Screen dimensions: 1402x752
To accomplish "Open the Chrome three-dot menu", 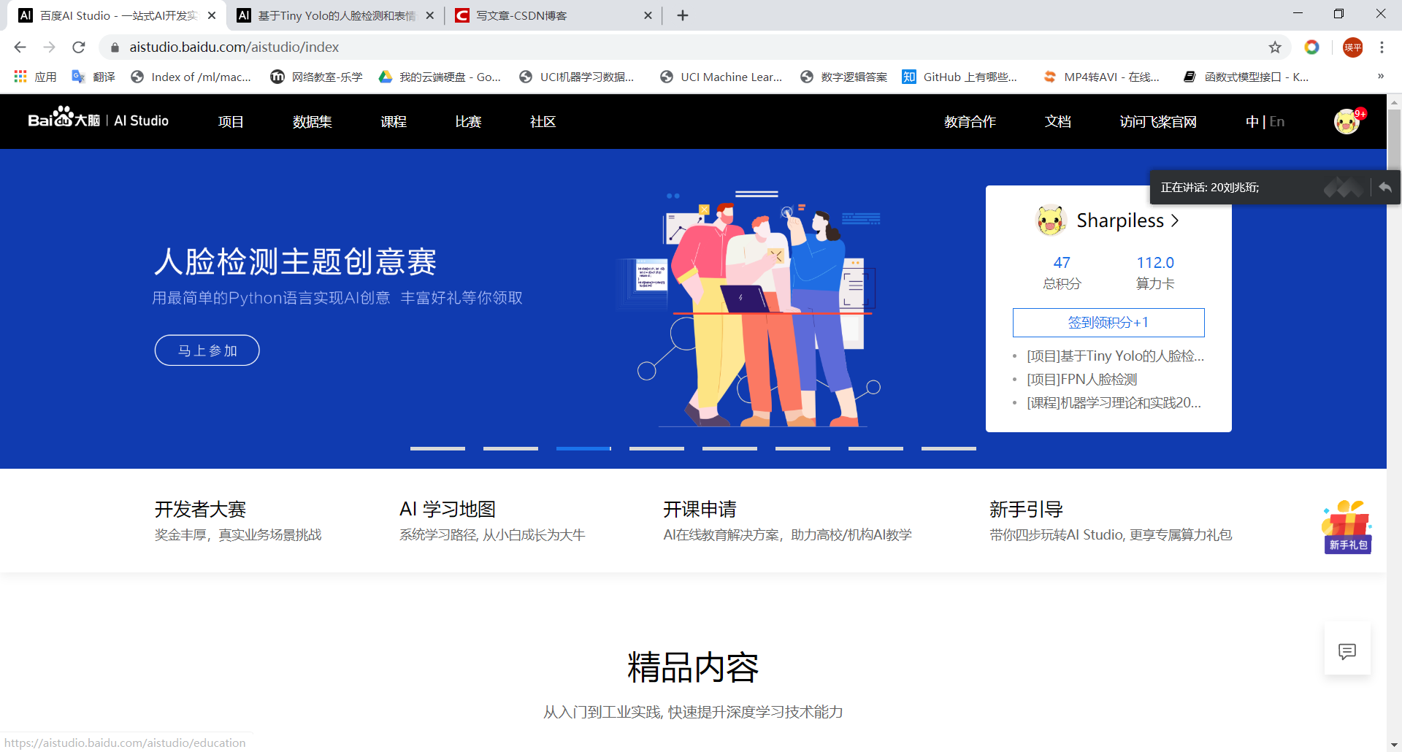I will 1382,47.
